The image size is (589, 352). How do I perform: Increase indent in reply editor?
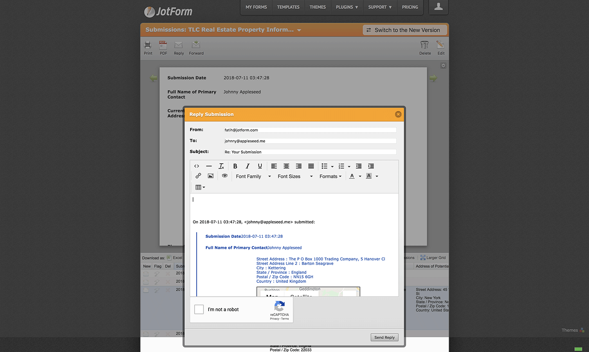pyautogui.click(x=371, y=166)
